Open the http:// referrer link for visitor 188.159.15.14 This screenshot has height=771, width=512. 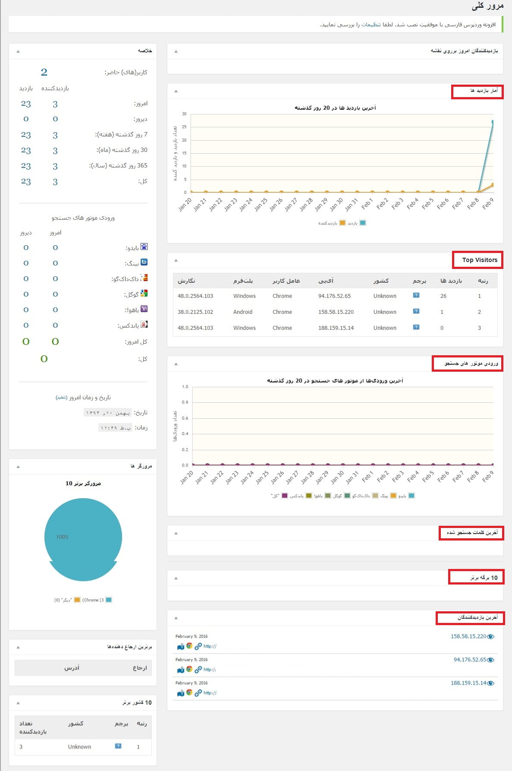210,693
